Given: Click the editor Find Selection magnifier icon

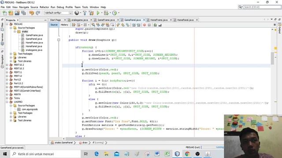Looking at the screenshot, I should pyautogui.click(x=93, y=25).
